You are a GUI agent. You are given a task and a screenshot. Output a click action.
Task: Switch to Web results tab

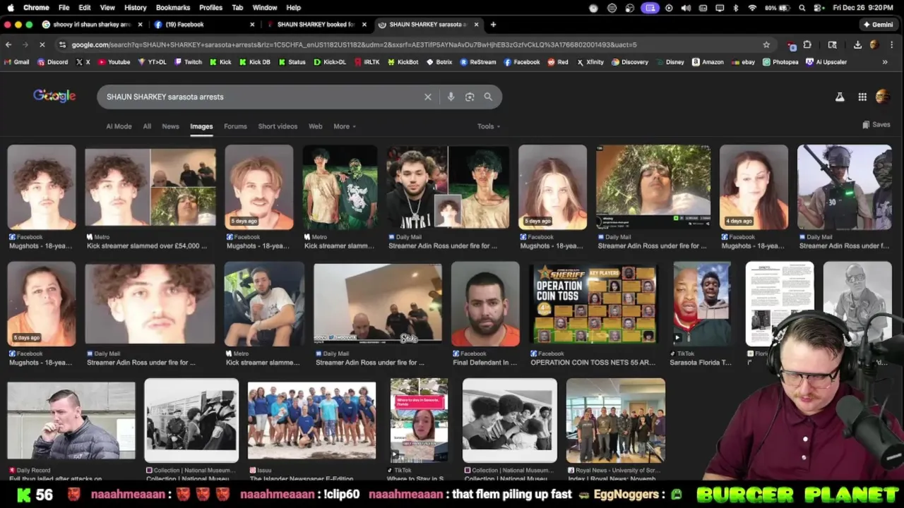[315, 126]
